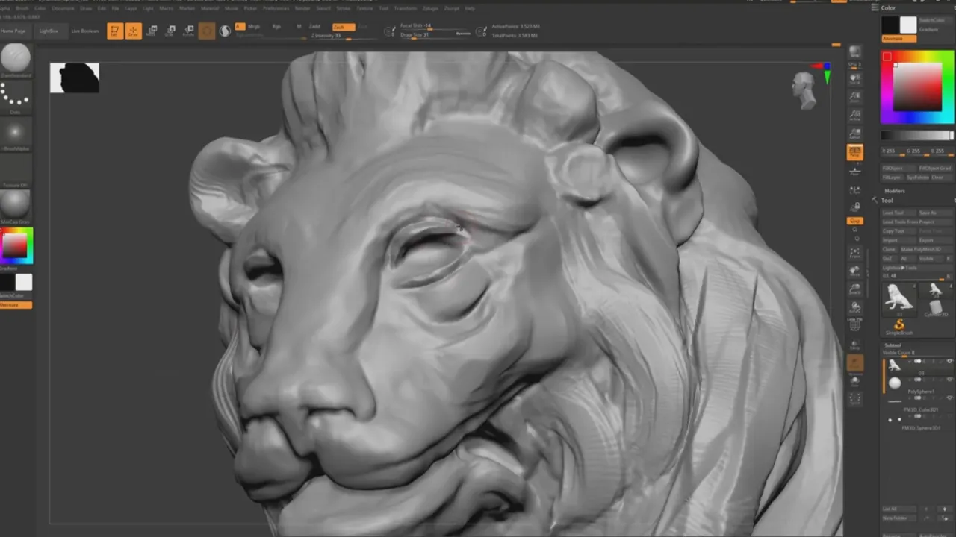Hide the PM3D_Cube3D1 subtool with eye icon
This screenshot has width=956, height=537.
pyautogui.click(x=950, y=397)
